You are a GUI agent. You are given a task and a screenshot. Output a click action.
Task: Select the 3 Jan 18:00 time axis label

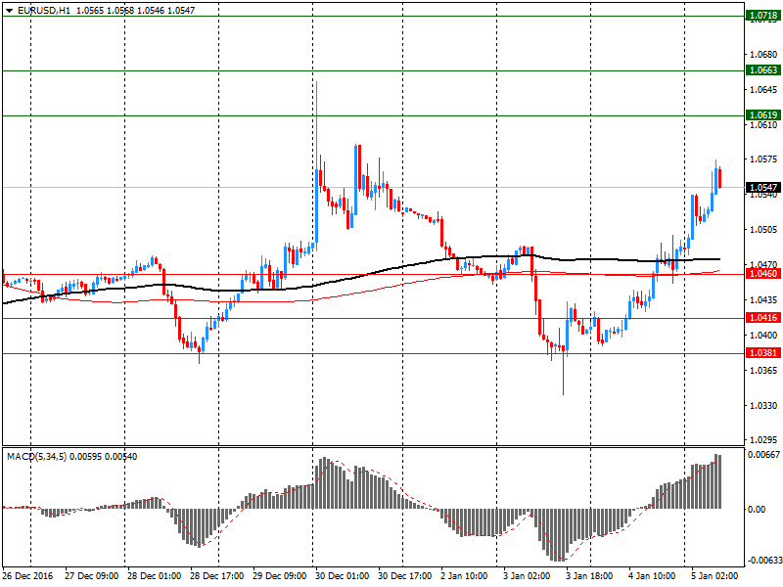pyautogui.click(x=589, y=576)
